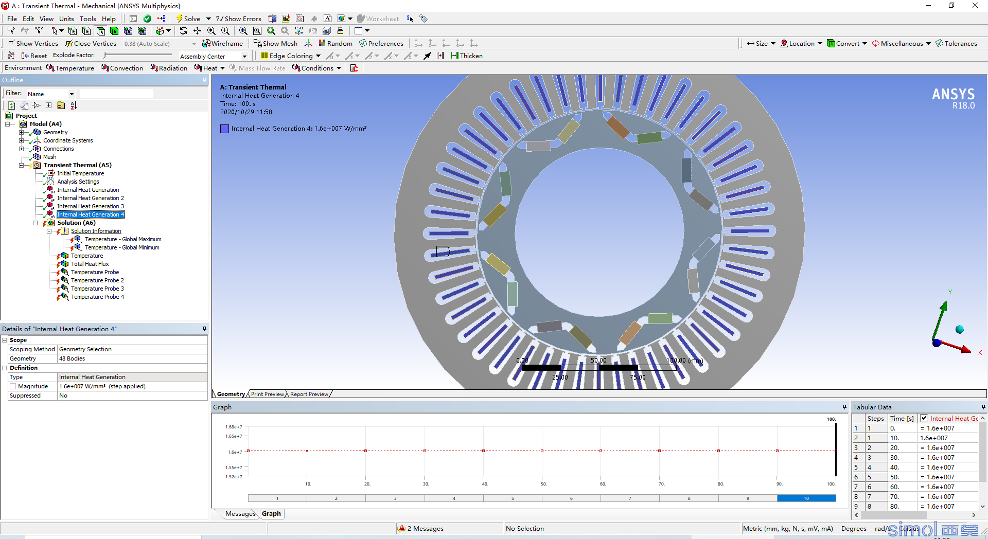
Task: Click the Selection Information icon
Action: point(410,19)
